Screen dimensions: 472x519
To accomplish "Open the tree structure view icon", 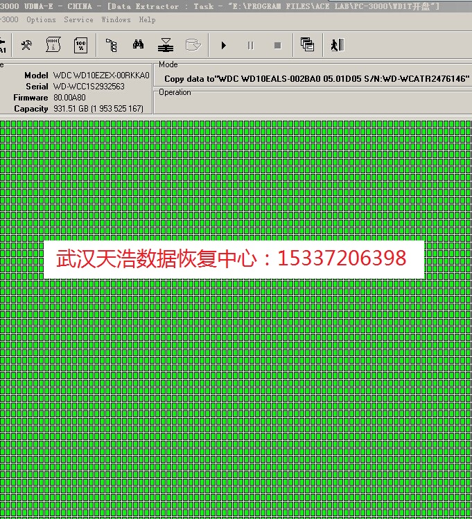I will click(111, 46).
